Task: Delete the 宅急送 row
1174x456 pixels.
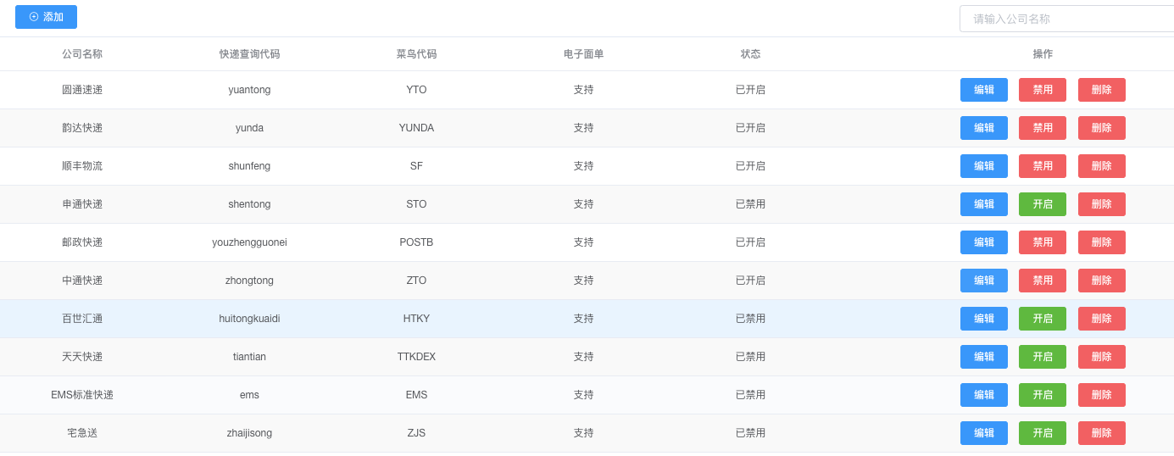Action: click(1102, 433)
